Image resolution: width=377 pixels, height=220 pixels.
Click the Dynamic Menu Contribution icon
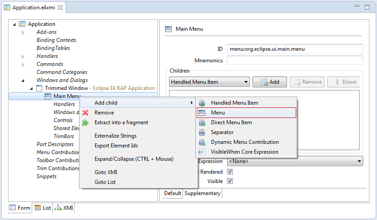click(202, 142)
